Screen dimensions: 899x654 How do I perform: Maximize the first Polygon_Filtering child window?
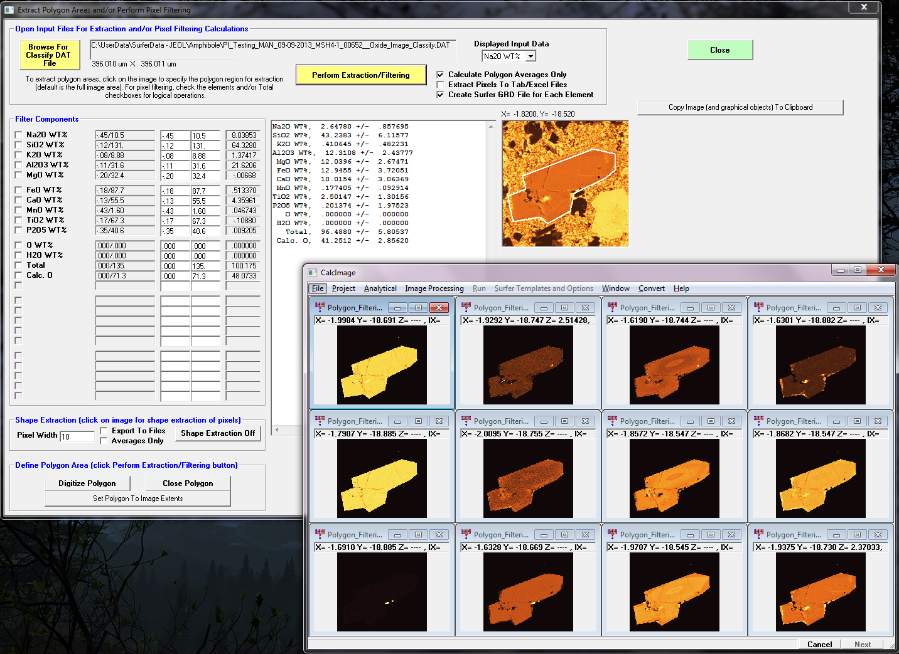(x=418, y=307)
